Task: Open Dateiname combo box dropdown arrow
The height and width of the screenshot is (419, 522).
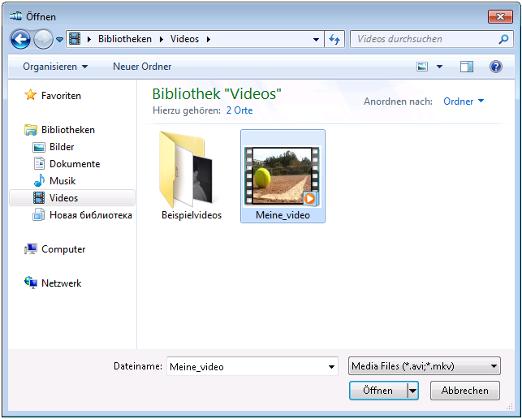Action: [331, 366]
